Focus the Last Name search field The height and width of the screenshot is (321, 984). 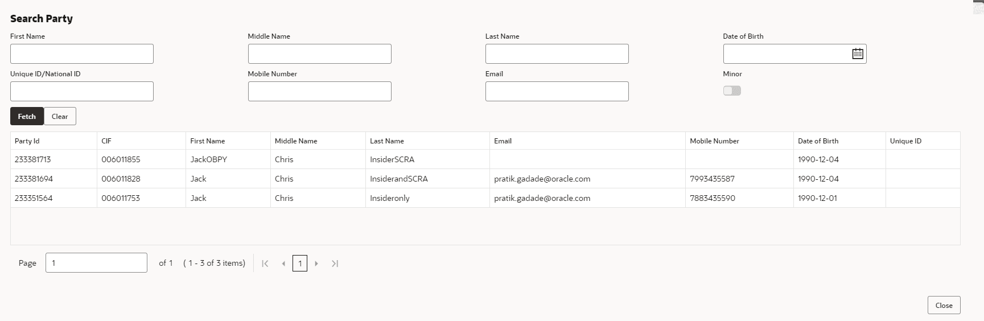(557, 53)
